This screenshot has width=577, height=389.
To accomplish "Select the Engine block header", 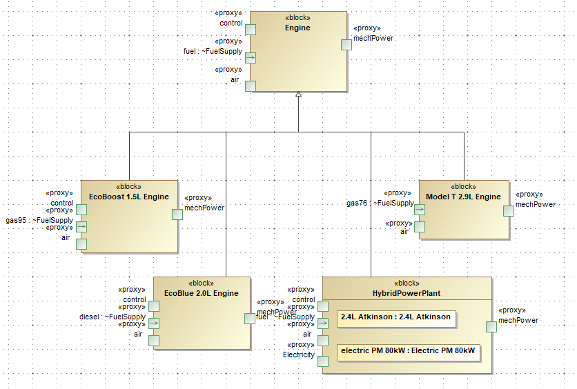I will pos(297,28).
